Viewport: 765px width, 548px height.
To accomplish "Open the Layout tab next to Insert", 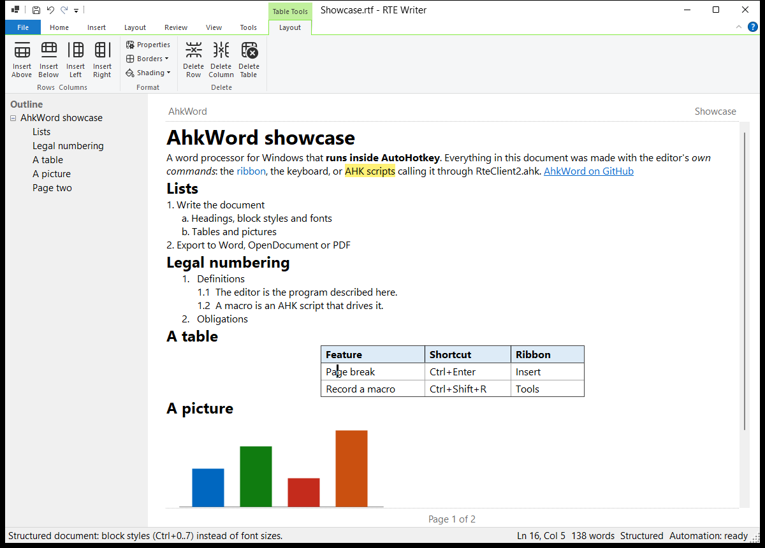I will pos(135,27).
